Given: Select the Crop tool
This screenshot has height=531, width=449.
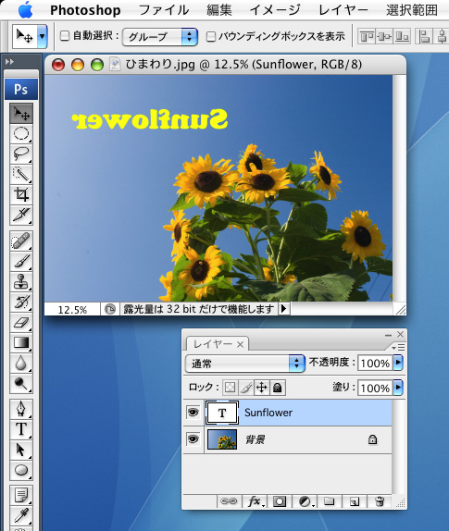Looking at the screenshot, I should pos(21,194).
